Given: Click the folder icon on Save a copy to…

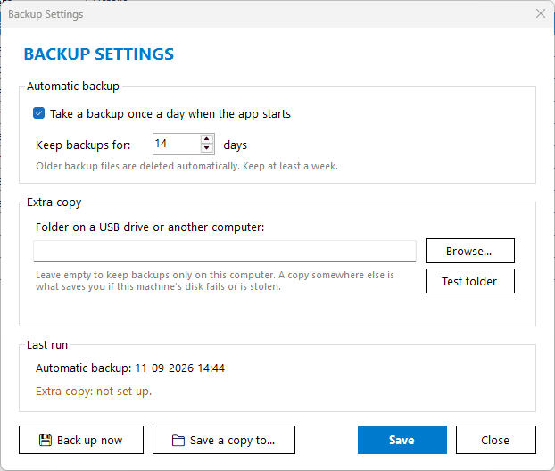Looking at the screenshot, I should 178,441.
